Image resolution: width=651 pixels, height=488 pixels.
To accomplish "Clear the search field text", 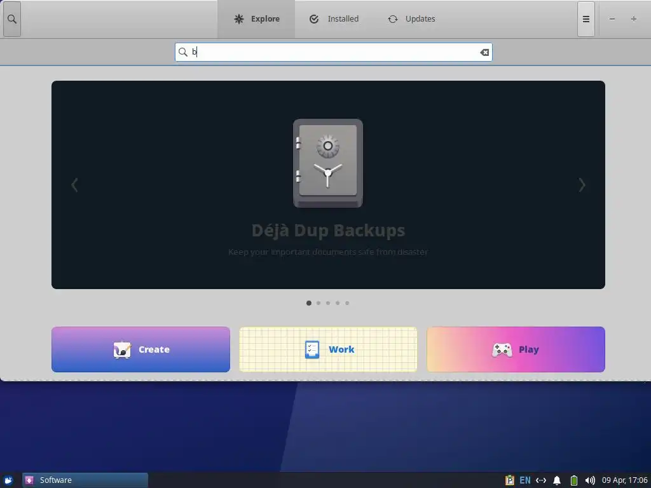I will [x=484, y=52].
